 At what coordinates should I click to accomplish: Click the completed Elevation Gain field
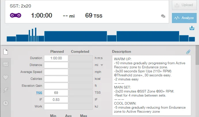click(81, 86)
